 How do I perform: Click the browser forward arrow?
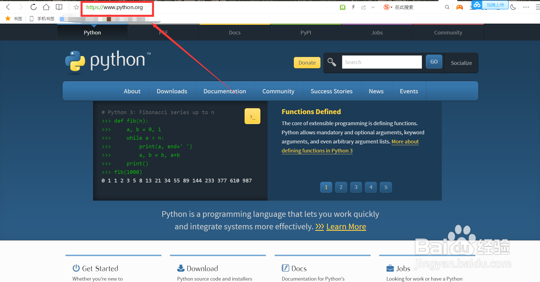point(20,7)
